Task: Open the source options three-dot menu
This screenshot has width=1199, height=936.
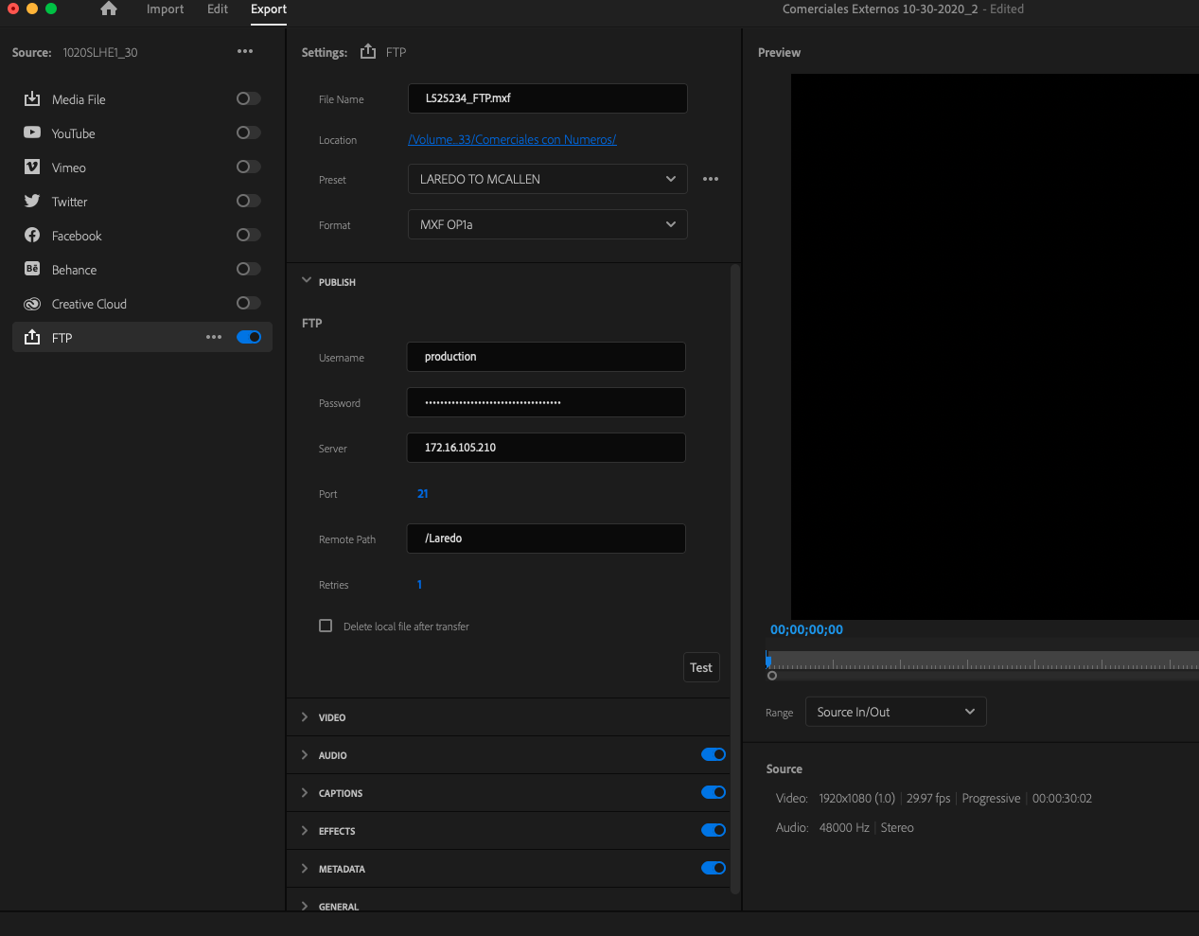Action: (245, 52)
